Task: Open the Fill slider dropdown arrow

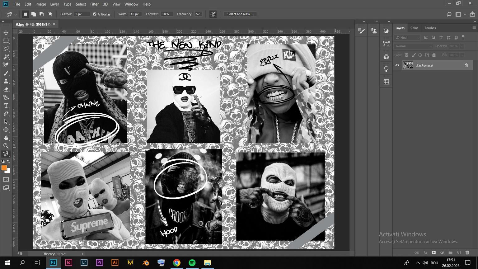Action: [462, 55]
